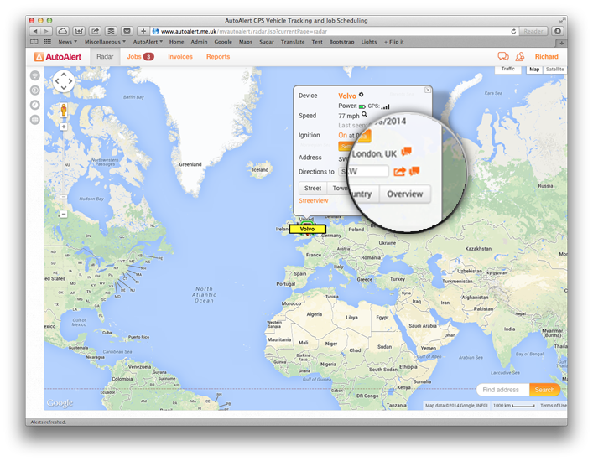
Task: Reload the page with the refresh icon
Action: (513, 31)
